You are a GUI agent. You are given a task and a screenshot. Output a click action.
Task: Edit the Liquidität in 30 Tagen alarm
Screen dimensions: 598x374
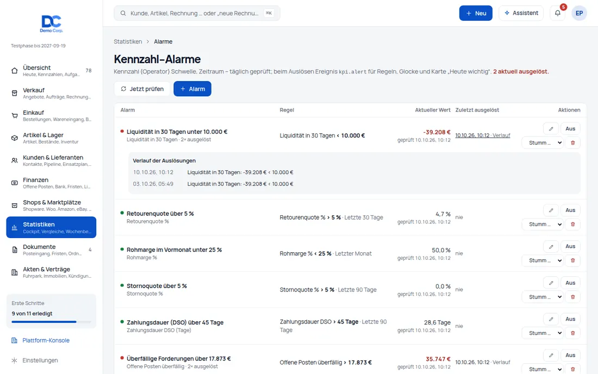click(x=551, y=129)
